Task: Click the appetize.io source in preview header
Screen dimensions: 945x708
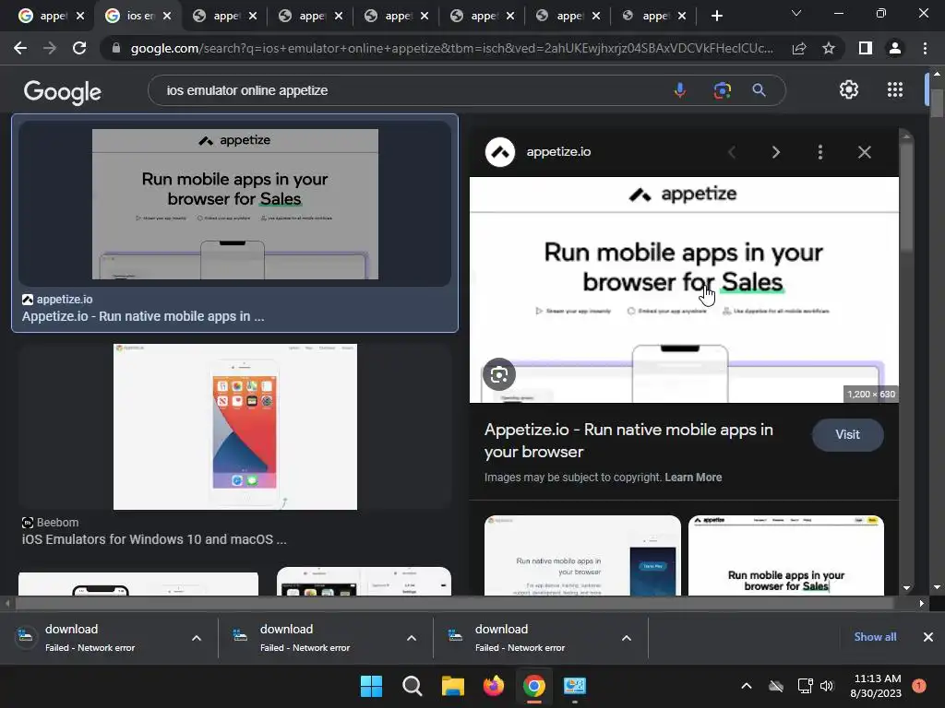Action: pyautogui.click(x=558, y=152)
